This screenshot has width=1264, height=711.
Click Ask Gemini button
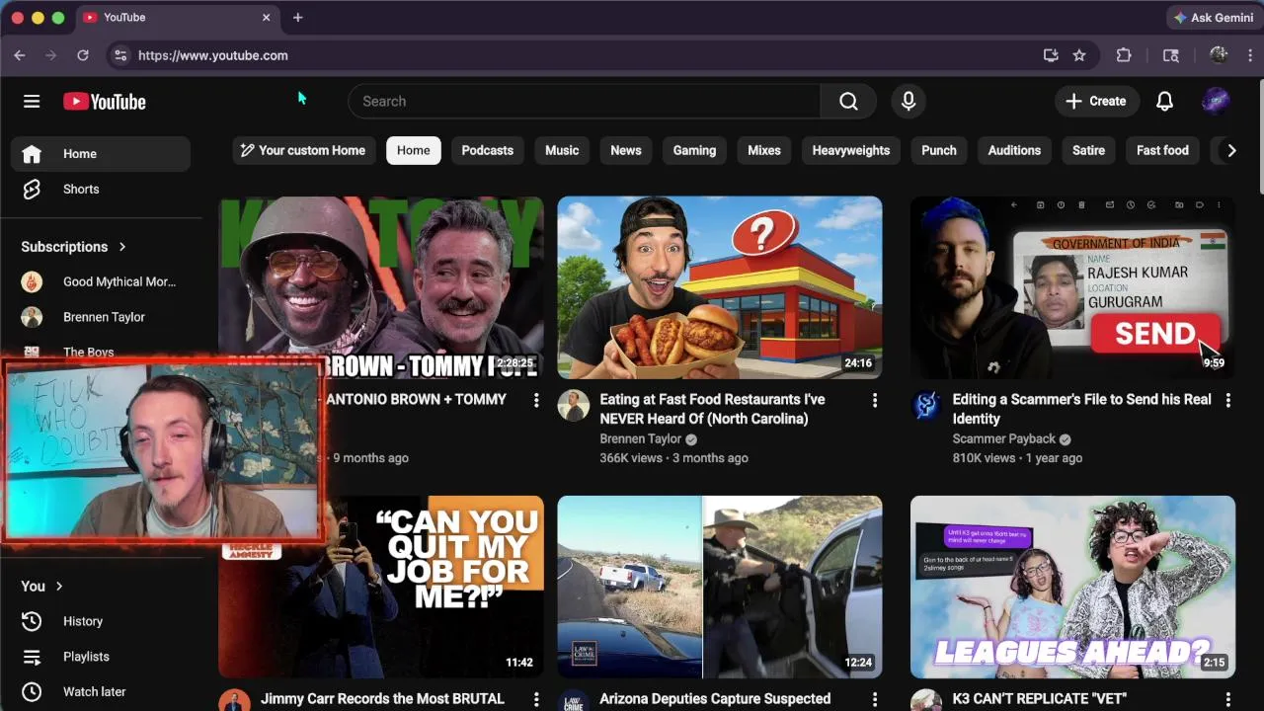[1213, 17]
